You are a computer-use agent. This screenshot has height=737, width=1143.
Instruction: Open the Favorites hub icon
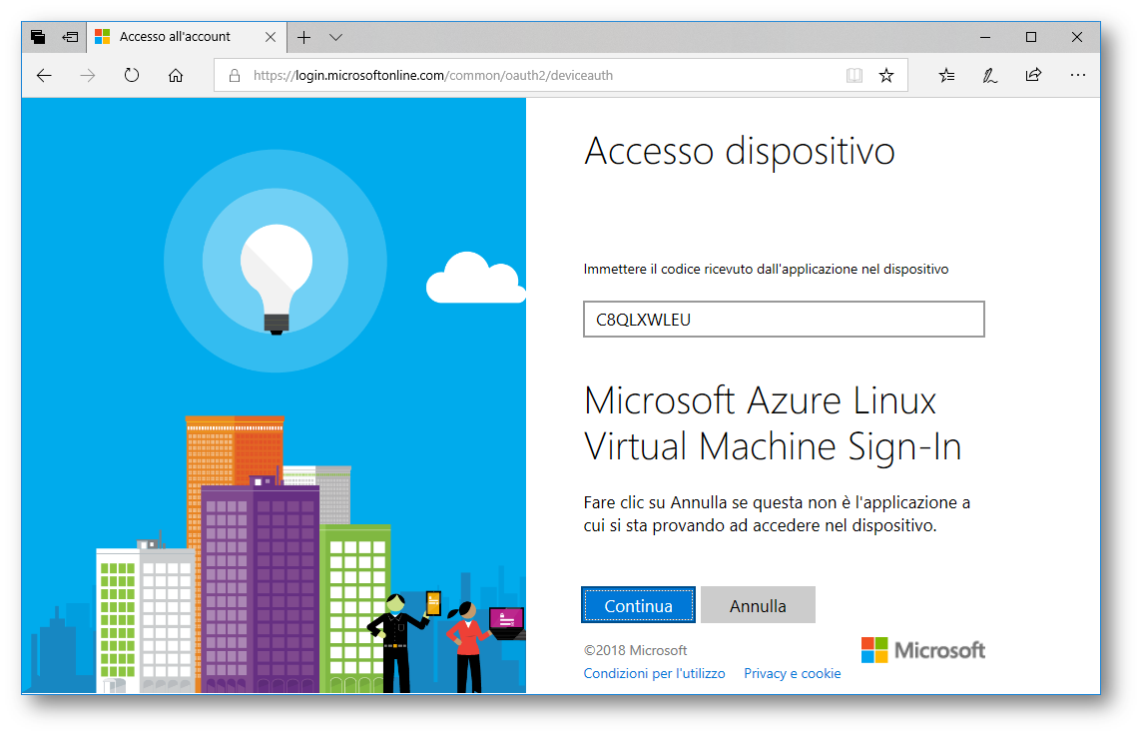tap(947, 75)
